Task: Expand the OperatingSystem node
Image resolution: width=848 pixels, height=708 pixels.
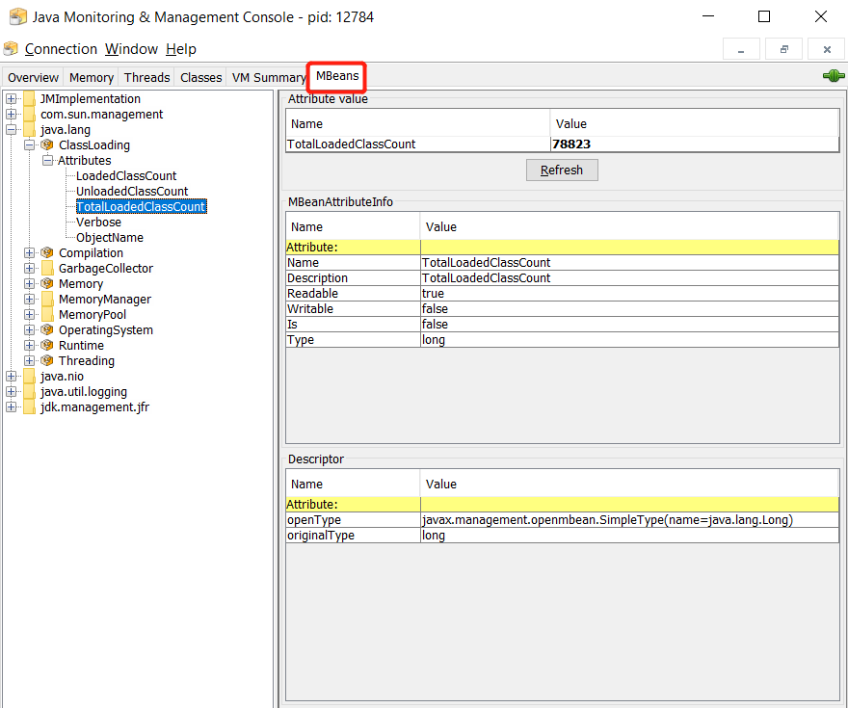Action: pos(30,329)
